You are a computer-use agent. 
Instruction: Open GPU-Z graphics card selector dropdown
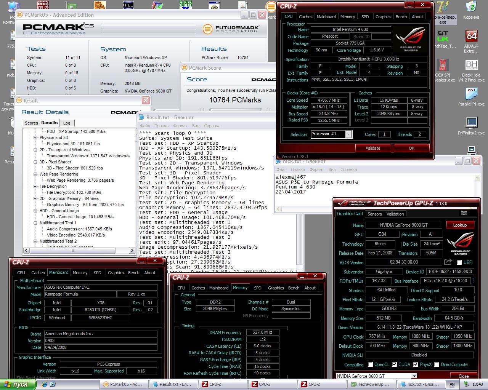pos(414,376)
